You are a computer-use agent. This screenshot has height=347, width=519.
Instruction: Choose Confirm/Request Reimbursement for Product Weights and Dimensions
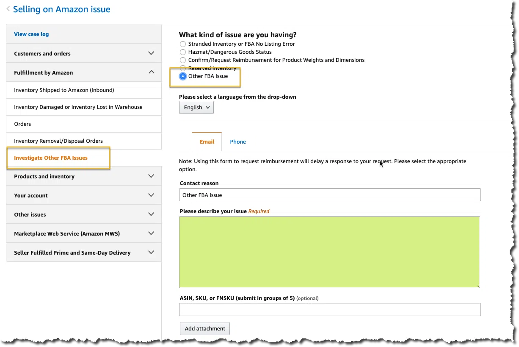tap(183, 60)
